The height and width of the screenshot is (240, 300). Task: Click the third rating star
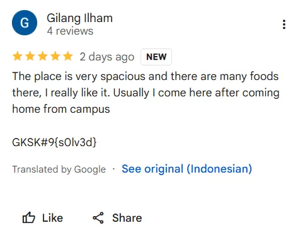click(43, 57)
